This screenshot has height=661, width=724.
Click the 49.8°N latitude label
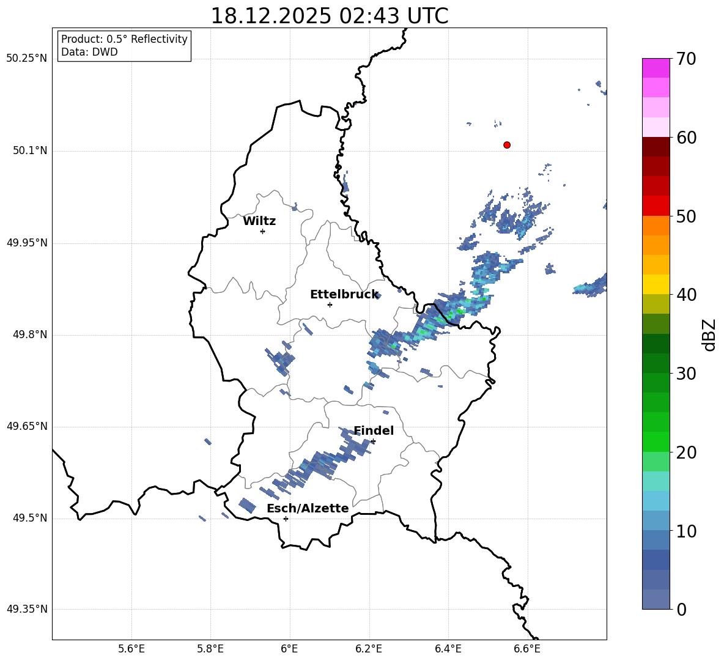30,334
